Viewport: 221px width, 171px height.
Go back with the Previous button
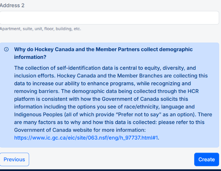tap(14, 159)
